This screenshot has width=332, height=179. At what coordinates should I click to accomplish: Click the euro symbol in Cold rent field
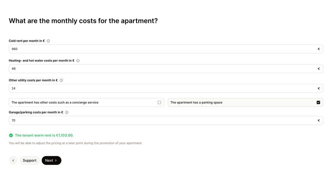(319, 49)
